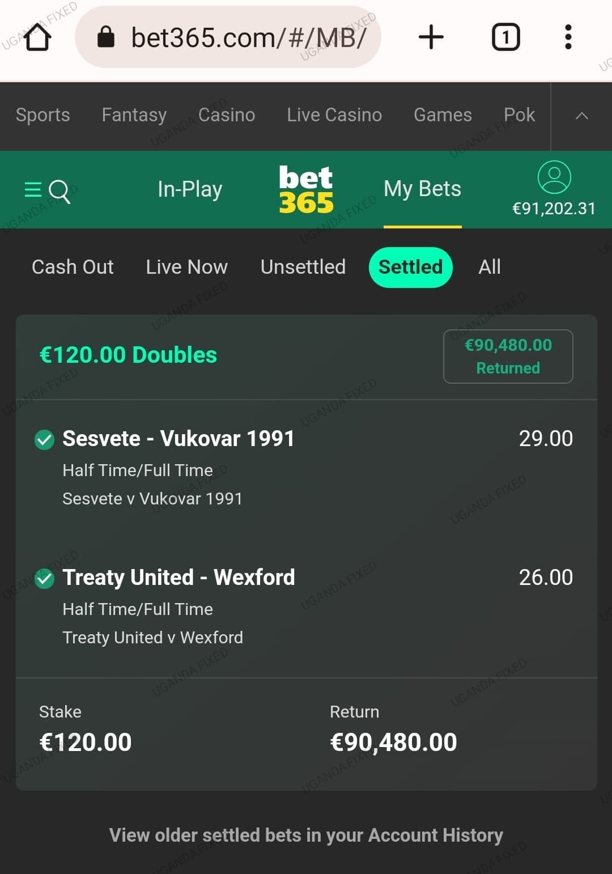Tap the bet365 logo
This screenshot has height=874, width=612.
click(306, 189)
